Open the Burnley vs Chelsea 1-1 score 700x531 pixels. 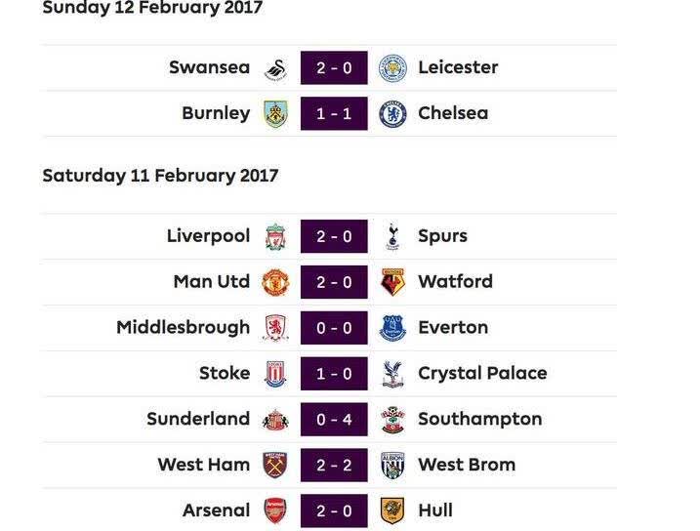click(x=334, y=114)
